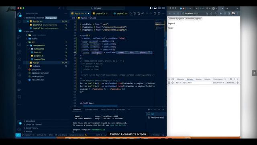Open the editor toolbar more actions ellipsis

163,13
